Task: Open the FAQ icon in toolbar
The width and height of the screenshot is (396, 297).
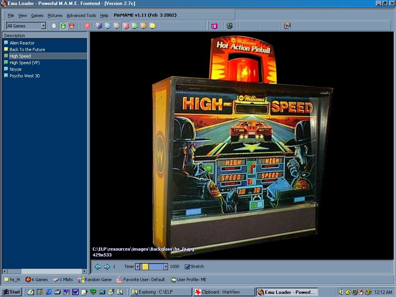Action: pyautogui.click(x=287, y=26)
